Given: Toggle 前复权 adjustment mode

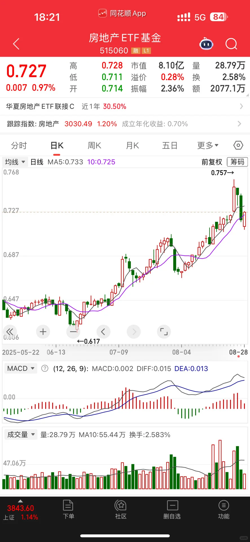Looking at the screenshot, I should pos(212,162).
